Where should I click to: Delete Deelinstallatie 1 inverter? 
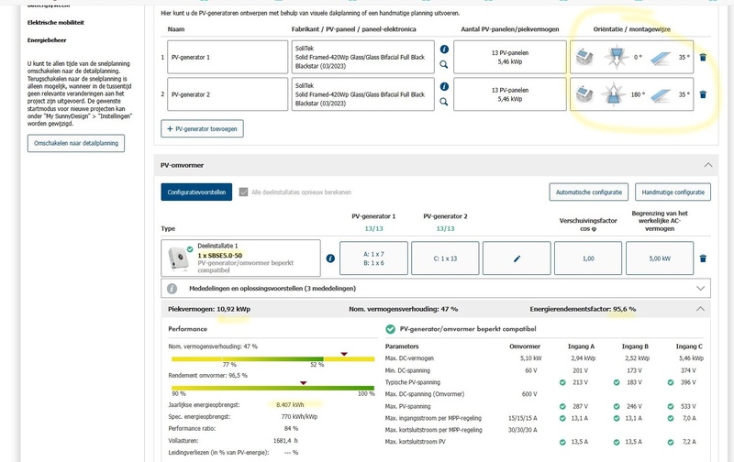(x=703, y=258)
